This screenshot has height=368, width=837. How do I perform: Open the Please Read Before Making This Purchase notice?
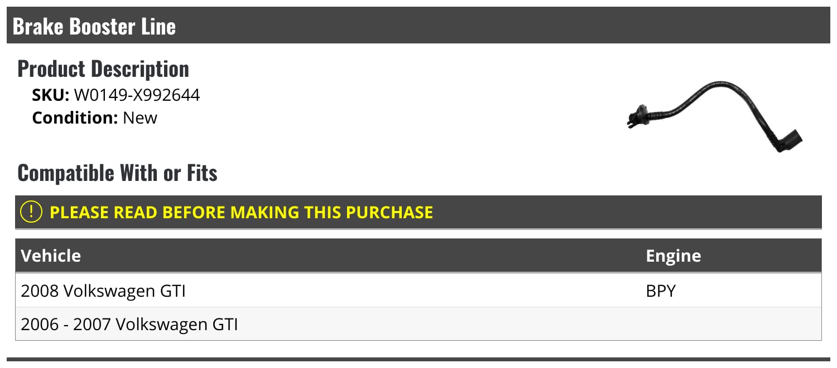coord(241,212)
